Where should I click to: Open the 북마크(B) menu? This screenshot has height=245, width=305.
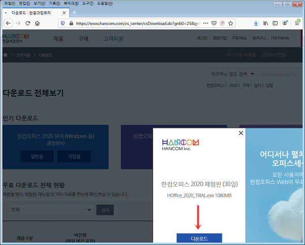(71, 4)
